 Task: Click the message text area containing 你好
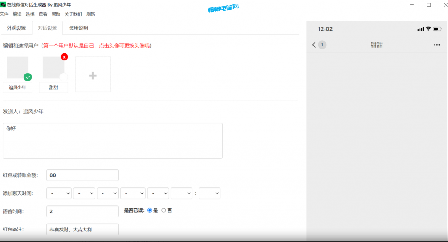(x=113, y=141)
